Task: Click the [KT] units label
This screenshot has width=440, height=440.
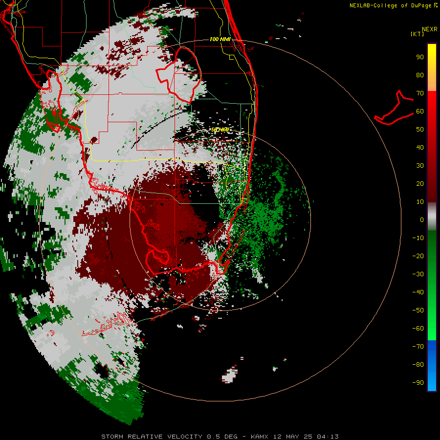Action: point(417,34)
